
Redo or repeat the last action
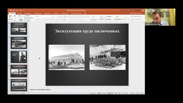click(x=21, y=11)
